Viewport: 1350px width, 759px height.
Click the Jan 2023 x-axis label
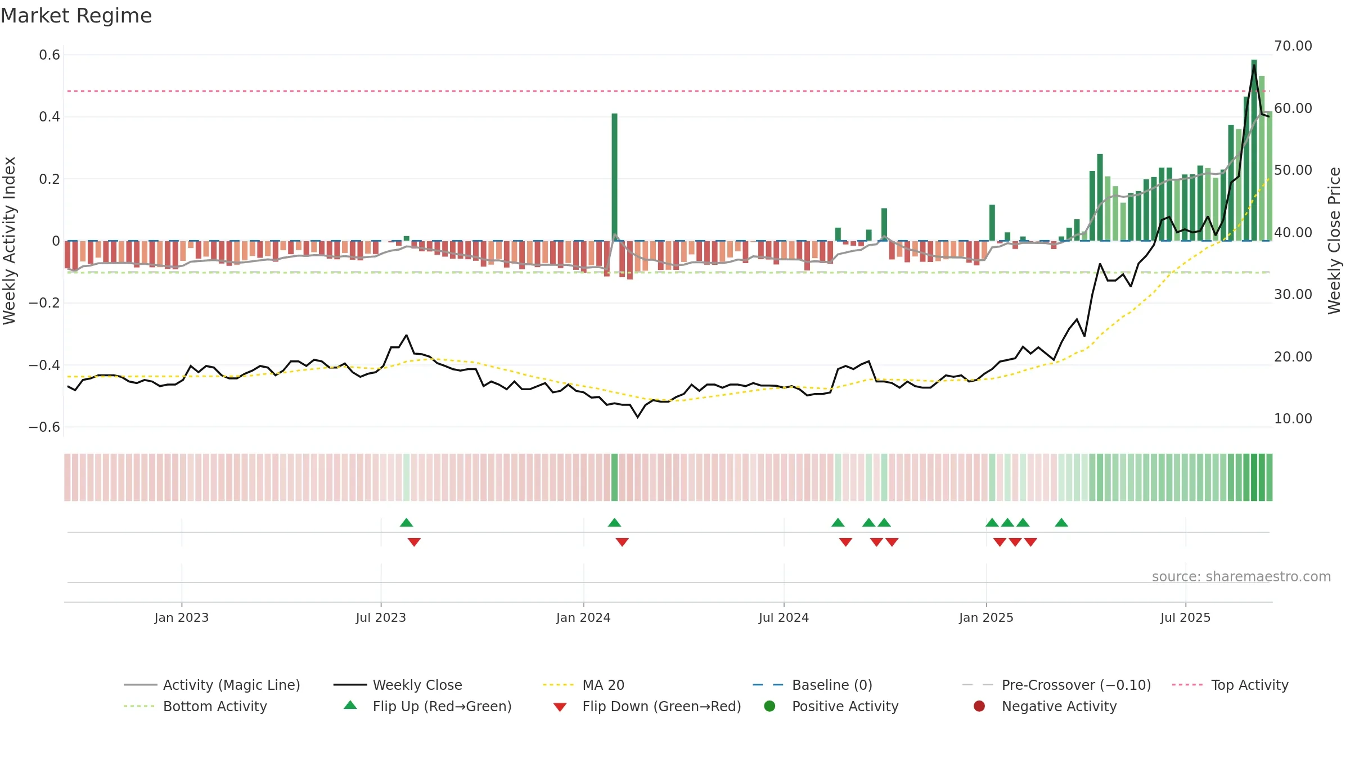181,617
